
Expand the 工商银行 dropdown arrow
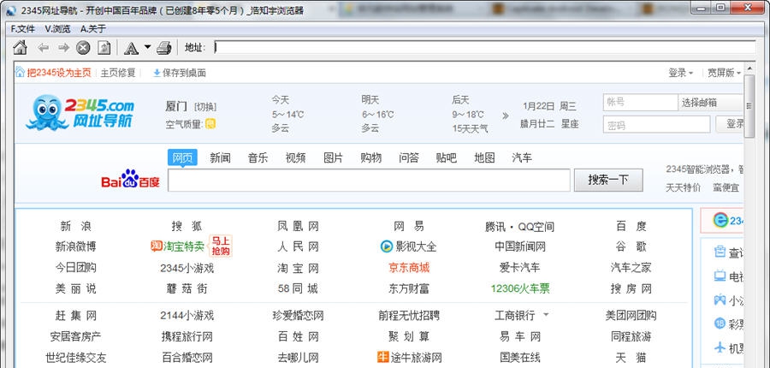[x=546, y=315]
